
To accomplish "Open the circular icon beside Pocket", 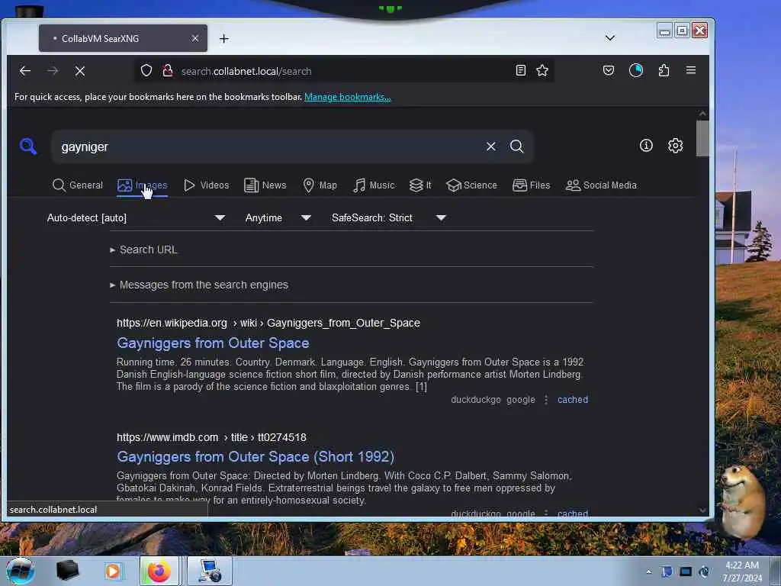I will click(x=636, y=70).
